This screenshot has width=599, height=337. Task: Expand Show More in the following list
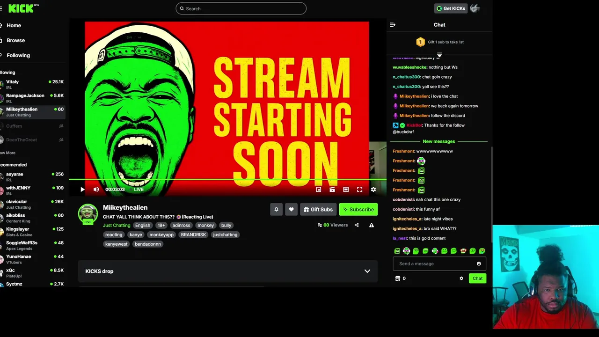[8, 153]
